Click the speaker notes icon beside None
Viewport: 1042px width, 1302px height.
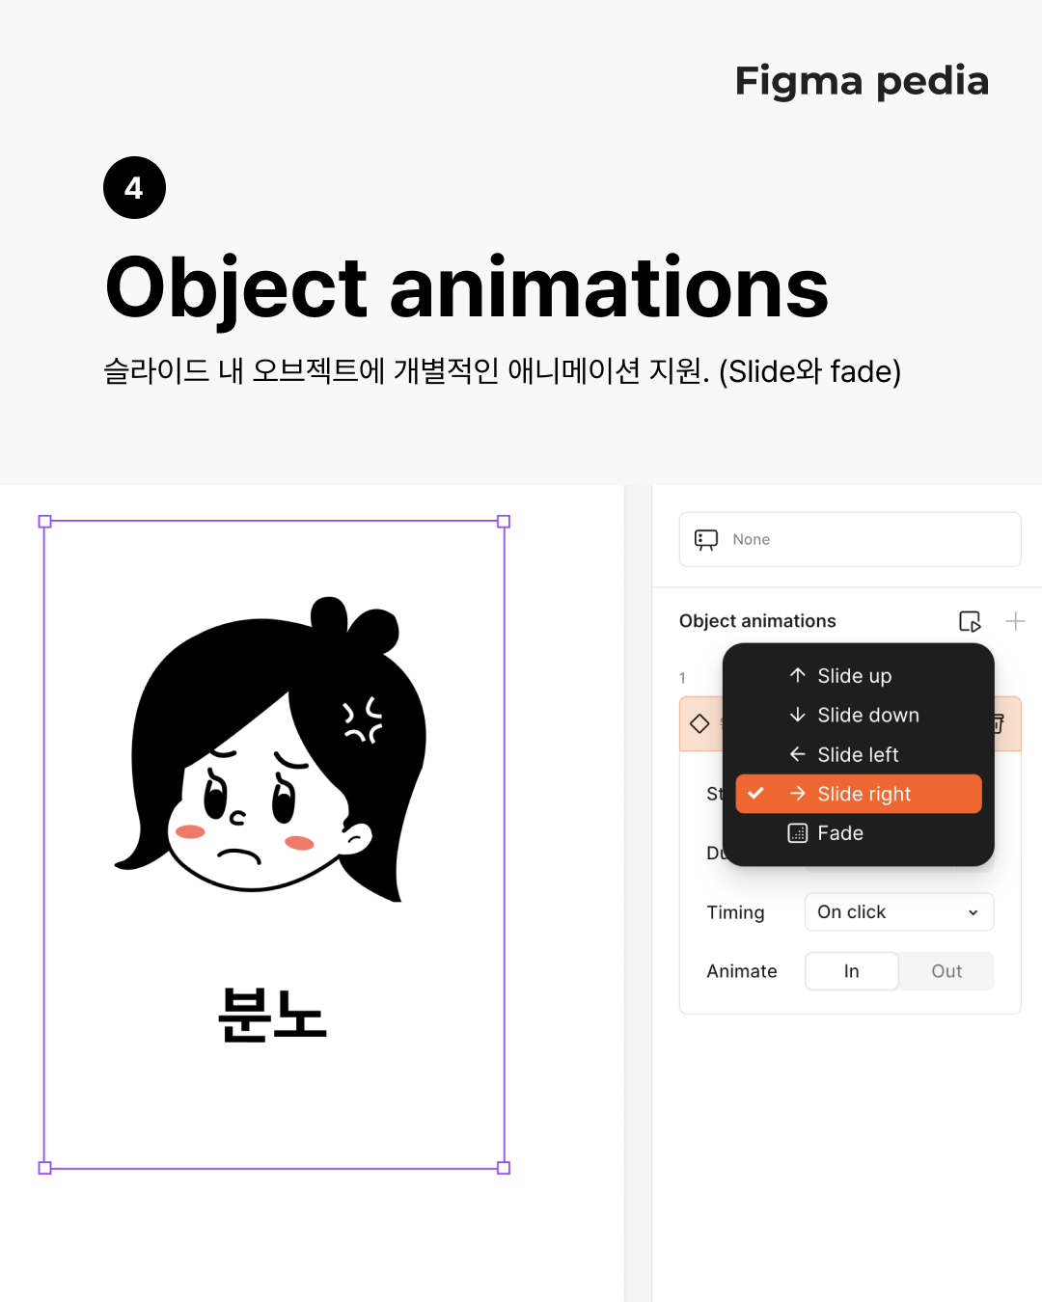coord(706,540)
